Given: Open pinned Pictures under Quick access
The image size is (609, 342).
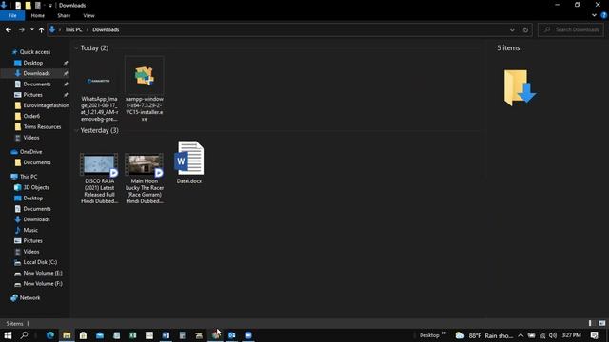Looking at the screenshot, I should [32, 95].
